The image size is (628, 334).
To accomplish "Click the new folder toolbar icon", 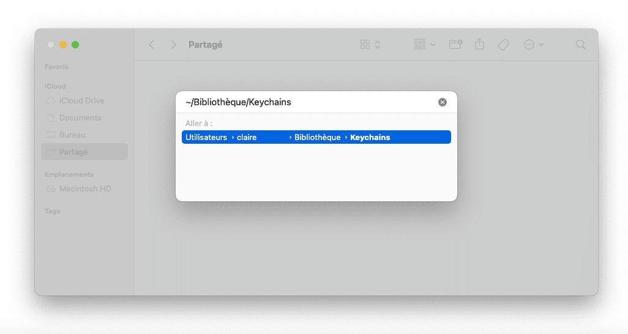I will click(x=455, y=45).
